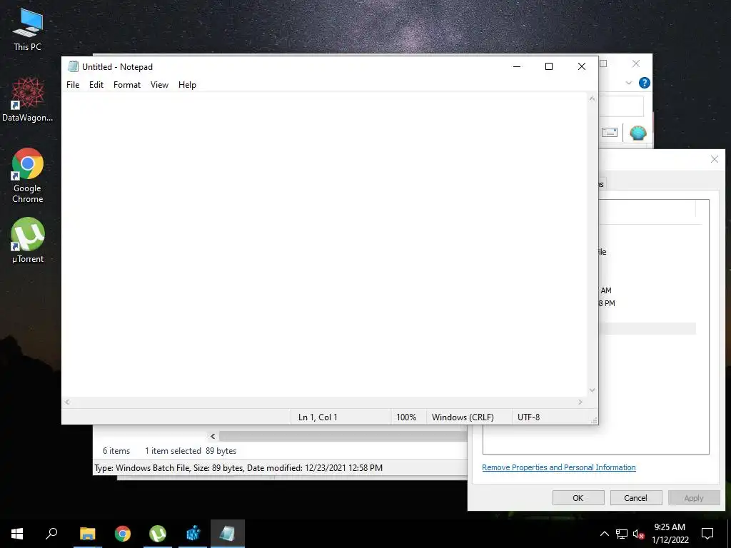Click the 1 item selected 89 bytes text
This screenshot has height=548, width=731.
190,451
